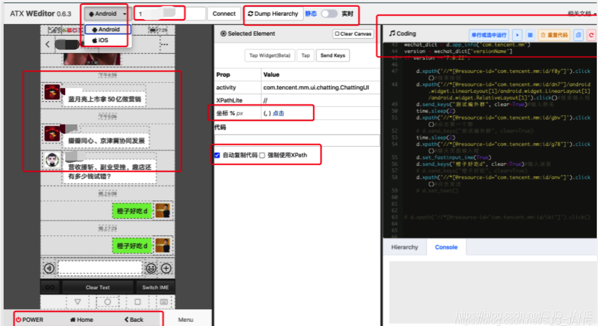Image resolution: width=598 pixels, height=326 pixels.
Task: Click the infinity loop icon button
Action: click(x=50, y=287)
